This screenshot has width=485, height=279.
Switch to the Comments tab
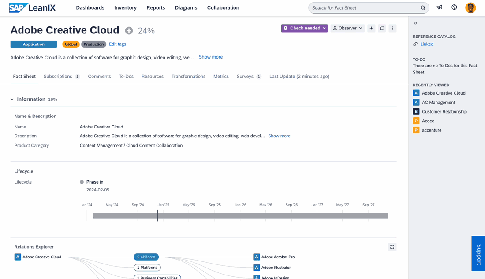99,77
